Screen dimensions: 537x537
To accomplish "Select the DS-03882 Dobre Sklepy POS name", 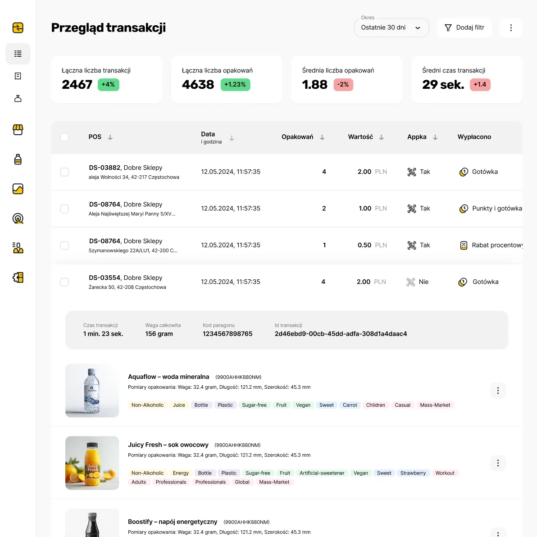I will click(125, 168).
